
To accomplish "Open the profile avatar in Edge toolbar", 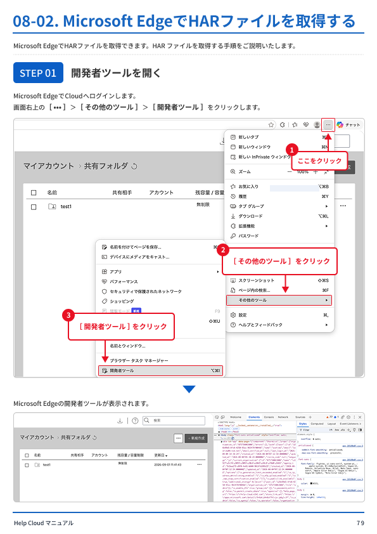I will (x=317, y=125).
